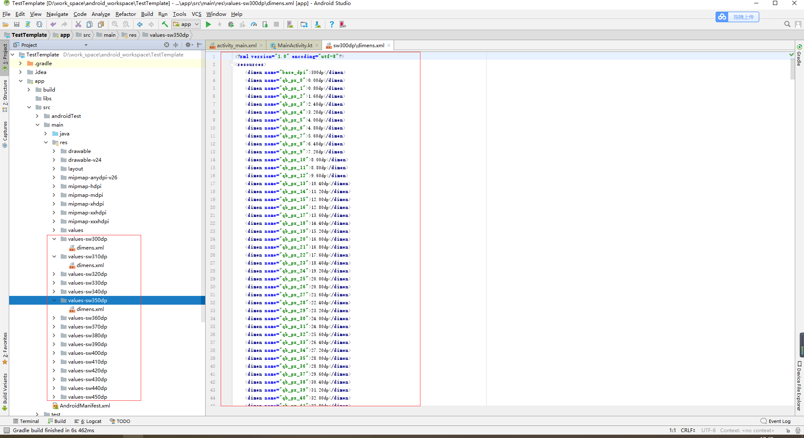
Task: Open AVD Manager toolbar icon
Action: click(x=290, y=24)
